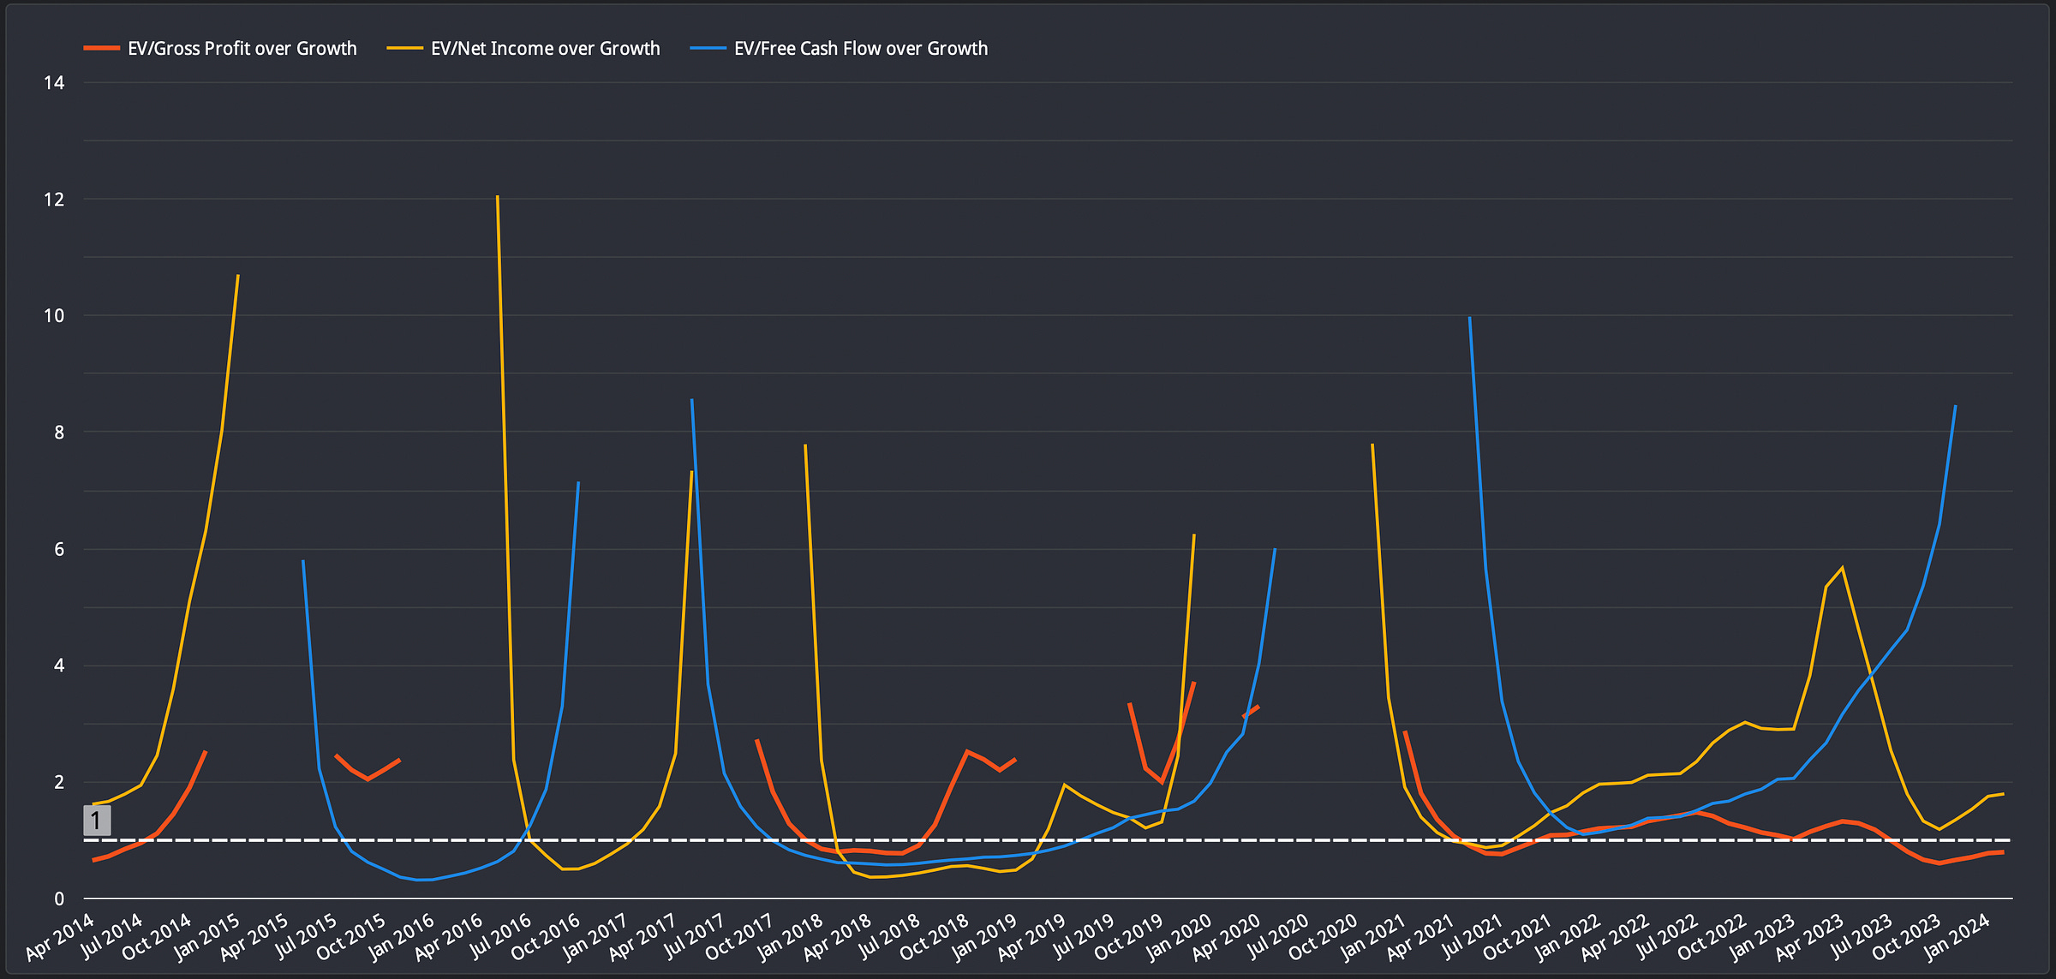Click the Jan 2019 x-axis label
This screenshot has height=979, width=2056.
(985, 936)
